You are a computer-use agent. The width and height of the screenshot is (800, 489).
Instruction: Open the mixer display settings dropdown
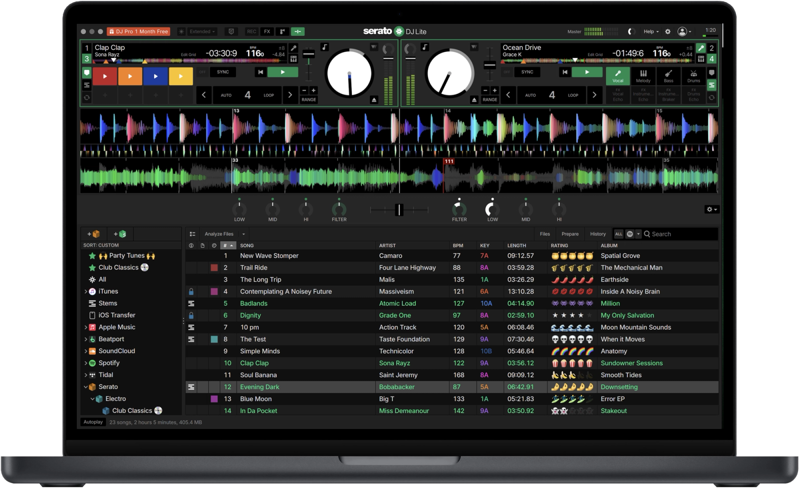pyautogui.click(x=712, y=209)
